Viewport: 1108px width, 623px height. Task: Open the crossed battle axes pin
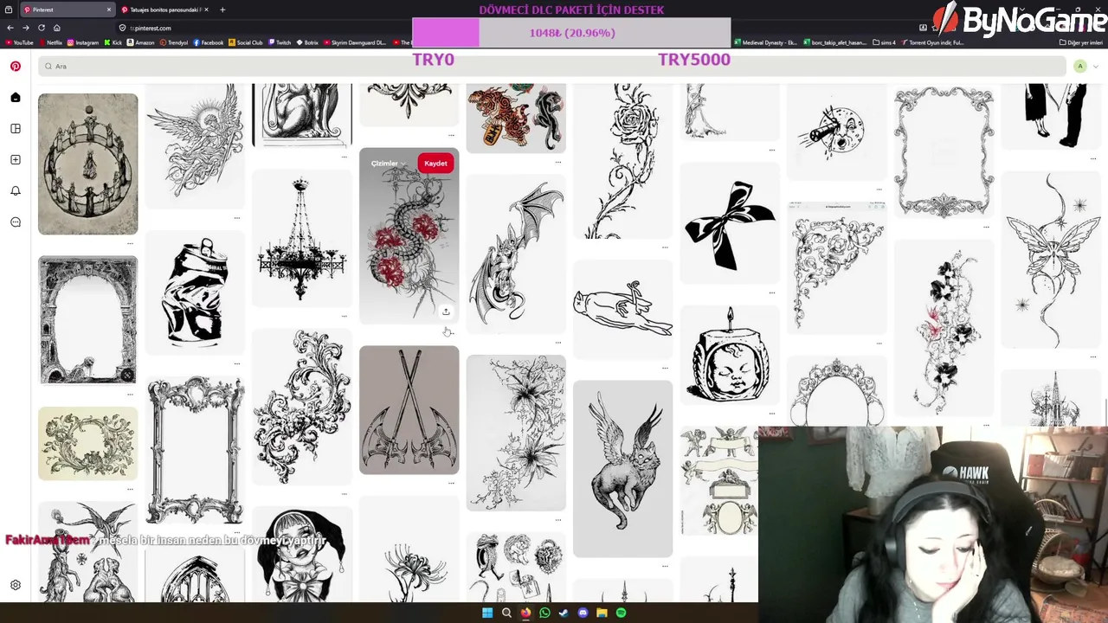409,410
